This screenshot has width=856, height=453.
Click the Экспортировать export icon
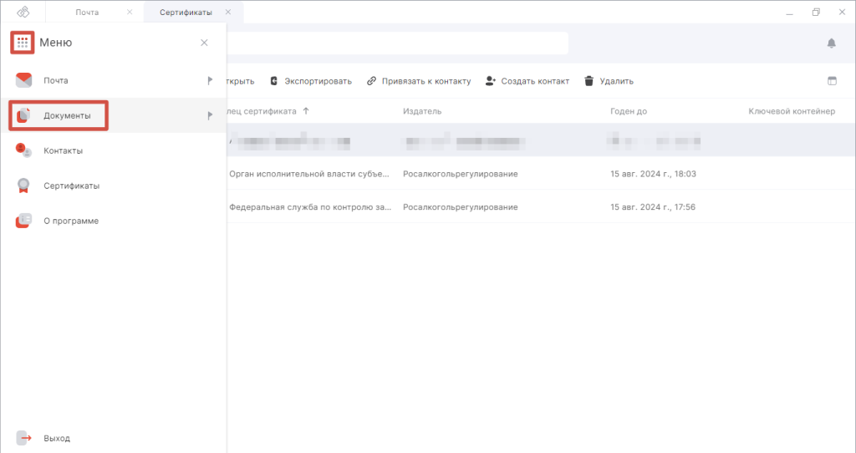point(274,81)
